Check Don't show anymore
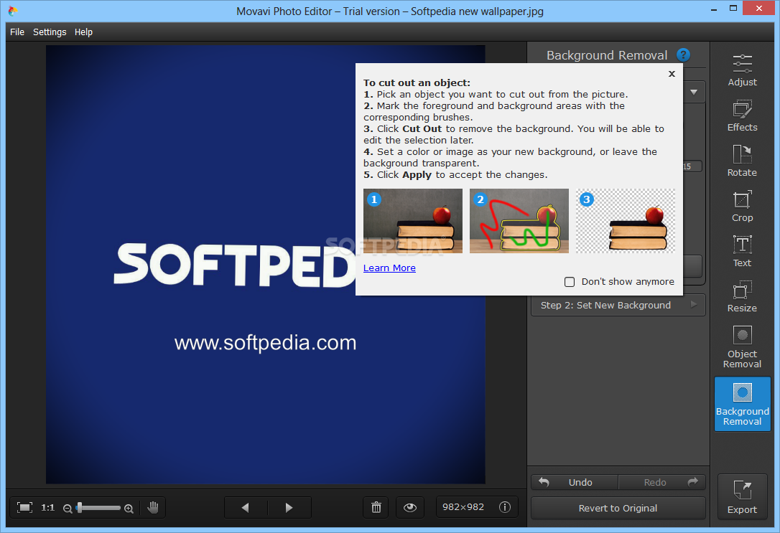The height and width of the screenshot is (533, 780). (570, 282)
